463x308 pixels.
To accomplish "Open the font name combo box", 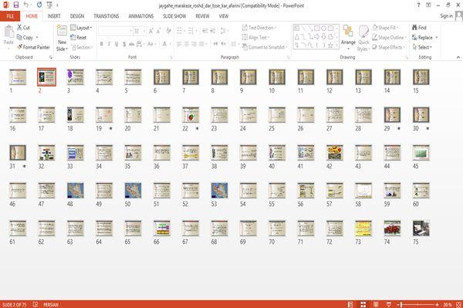I will point(115,31).
